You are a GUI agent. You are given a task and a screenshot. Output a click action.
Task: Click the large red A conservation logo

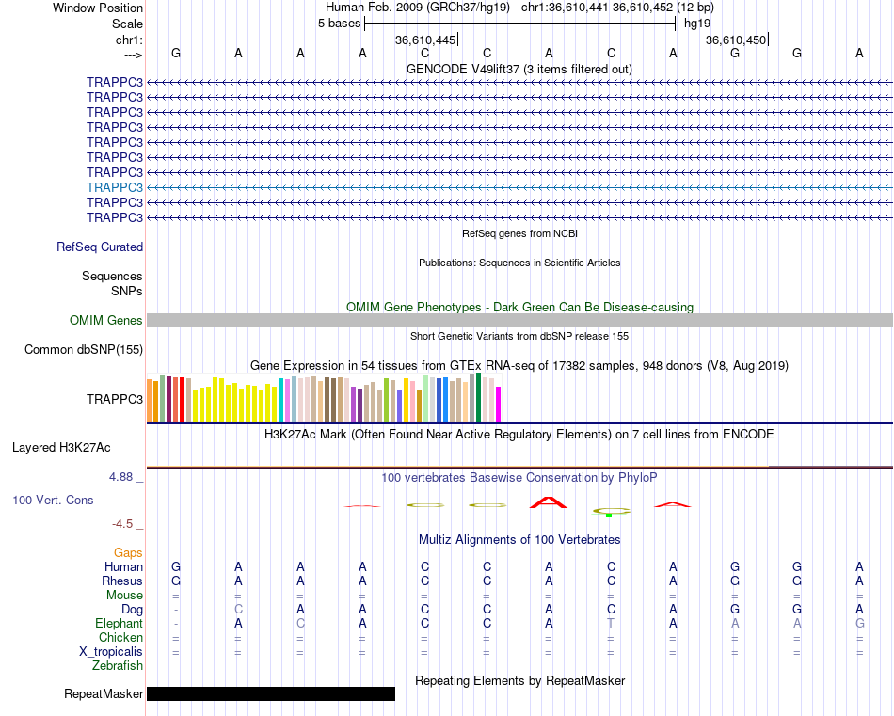pyautogui.click(x=549, y=502)
